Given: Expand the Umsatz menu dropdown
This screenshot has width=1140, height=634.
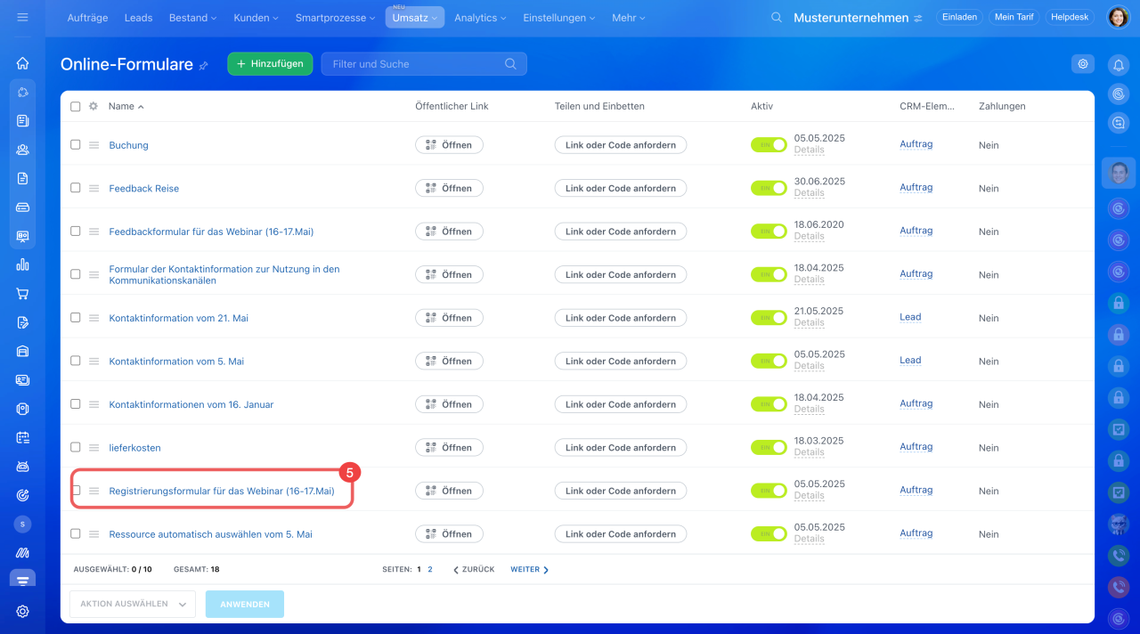Looking at the screenshot, I should [x=415, y=18].
